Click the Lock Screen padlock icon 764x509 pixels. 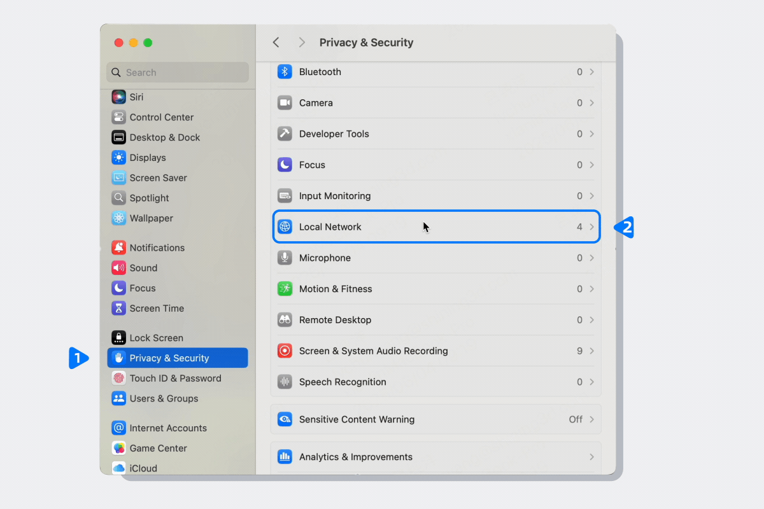[x=118, y=338]
